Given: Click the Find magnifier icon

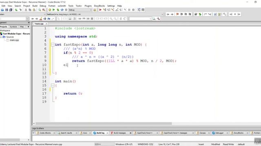Looking at the screenshot, I should pyautogui.click(x=40, y=10).
